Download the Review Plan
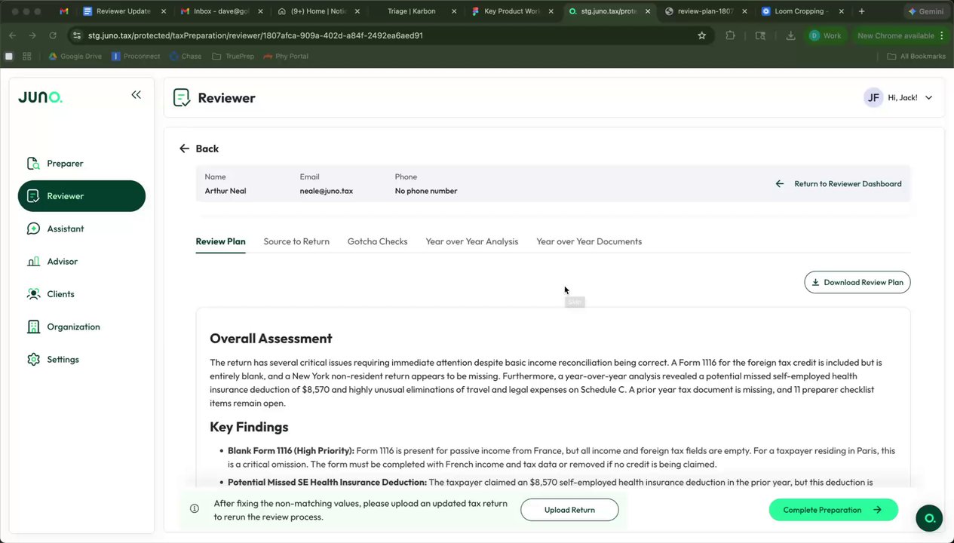This screenshot has height=543, width=954. pyautogui.click(x=857, y=282)
